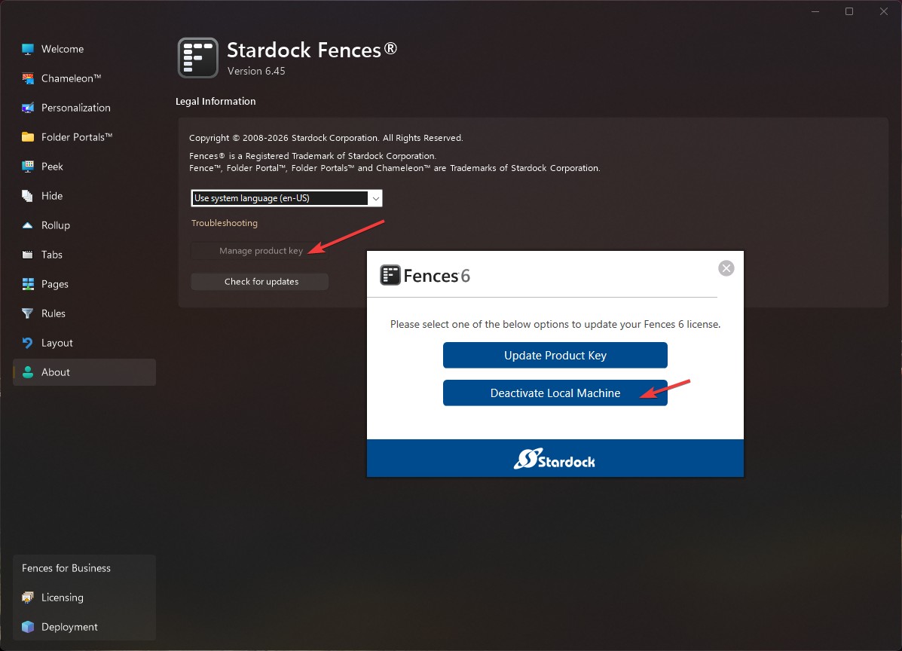Image resolution: width=902 pixels, height=651 pixels.
Task: Click the Update Product Key button
Action: tap(555, 356)
